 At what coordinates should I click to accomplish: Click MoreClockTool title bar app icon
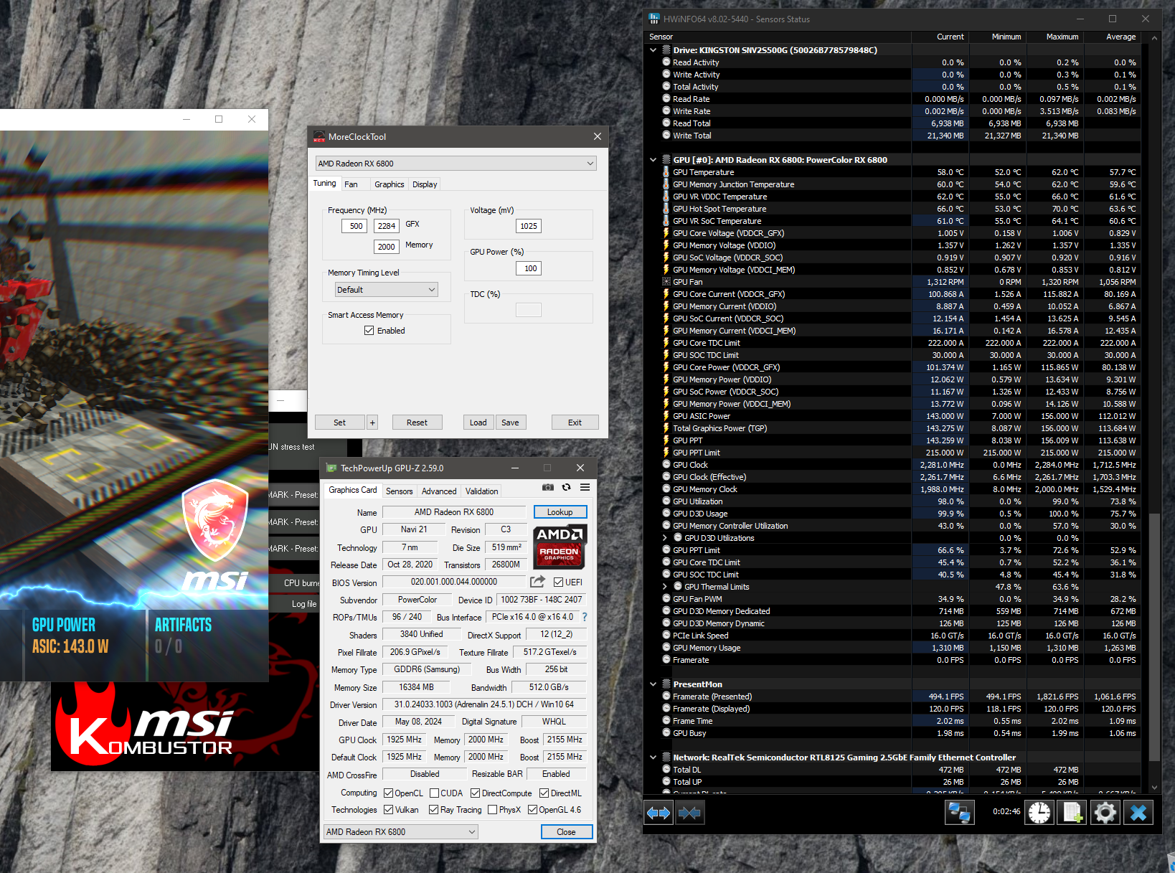point(319,136)
